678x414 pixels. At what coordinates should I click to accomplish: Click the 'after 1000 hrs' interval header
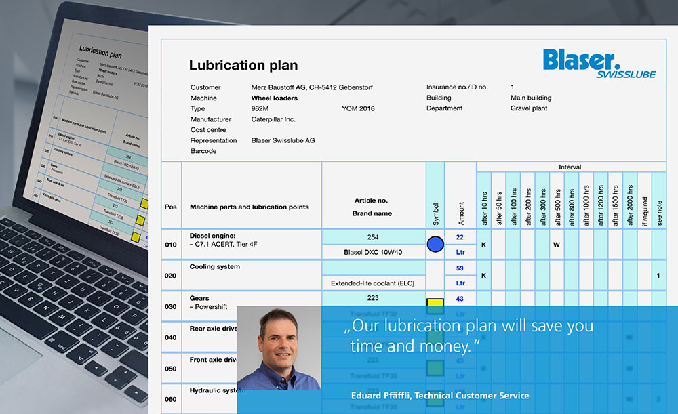tap(586, 205)
